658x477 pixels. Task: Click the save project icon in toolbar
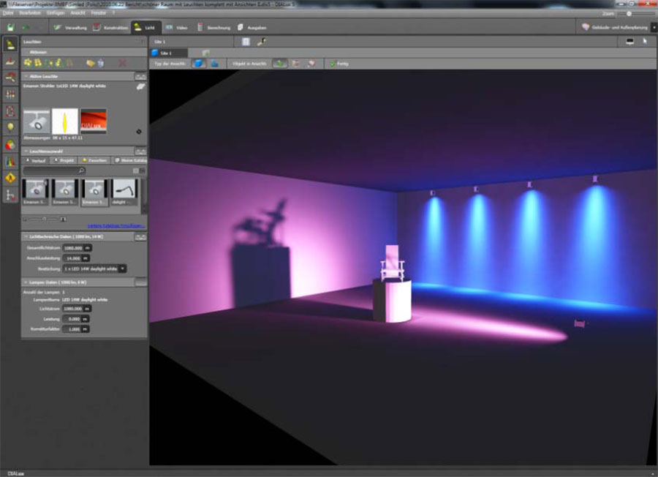tap(10, 28)
